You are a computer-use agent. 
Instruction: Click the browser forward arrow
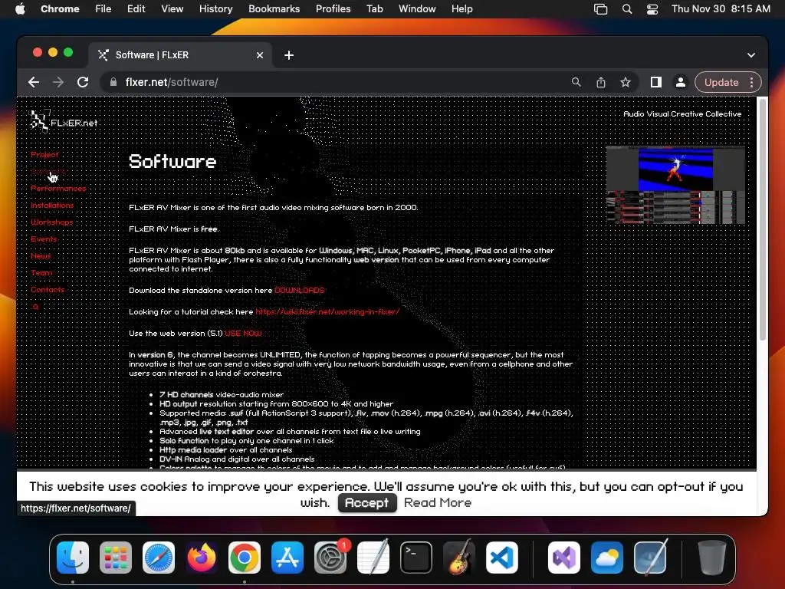(x=58, y=82)
